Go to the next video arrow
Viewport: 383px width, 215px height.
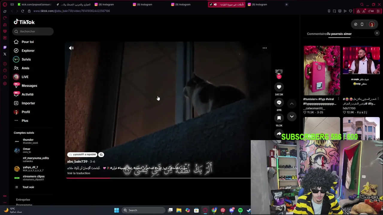pos(292,116)
